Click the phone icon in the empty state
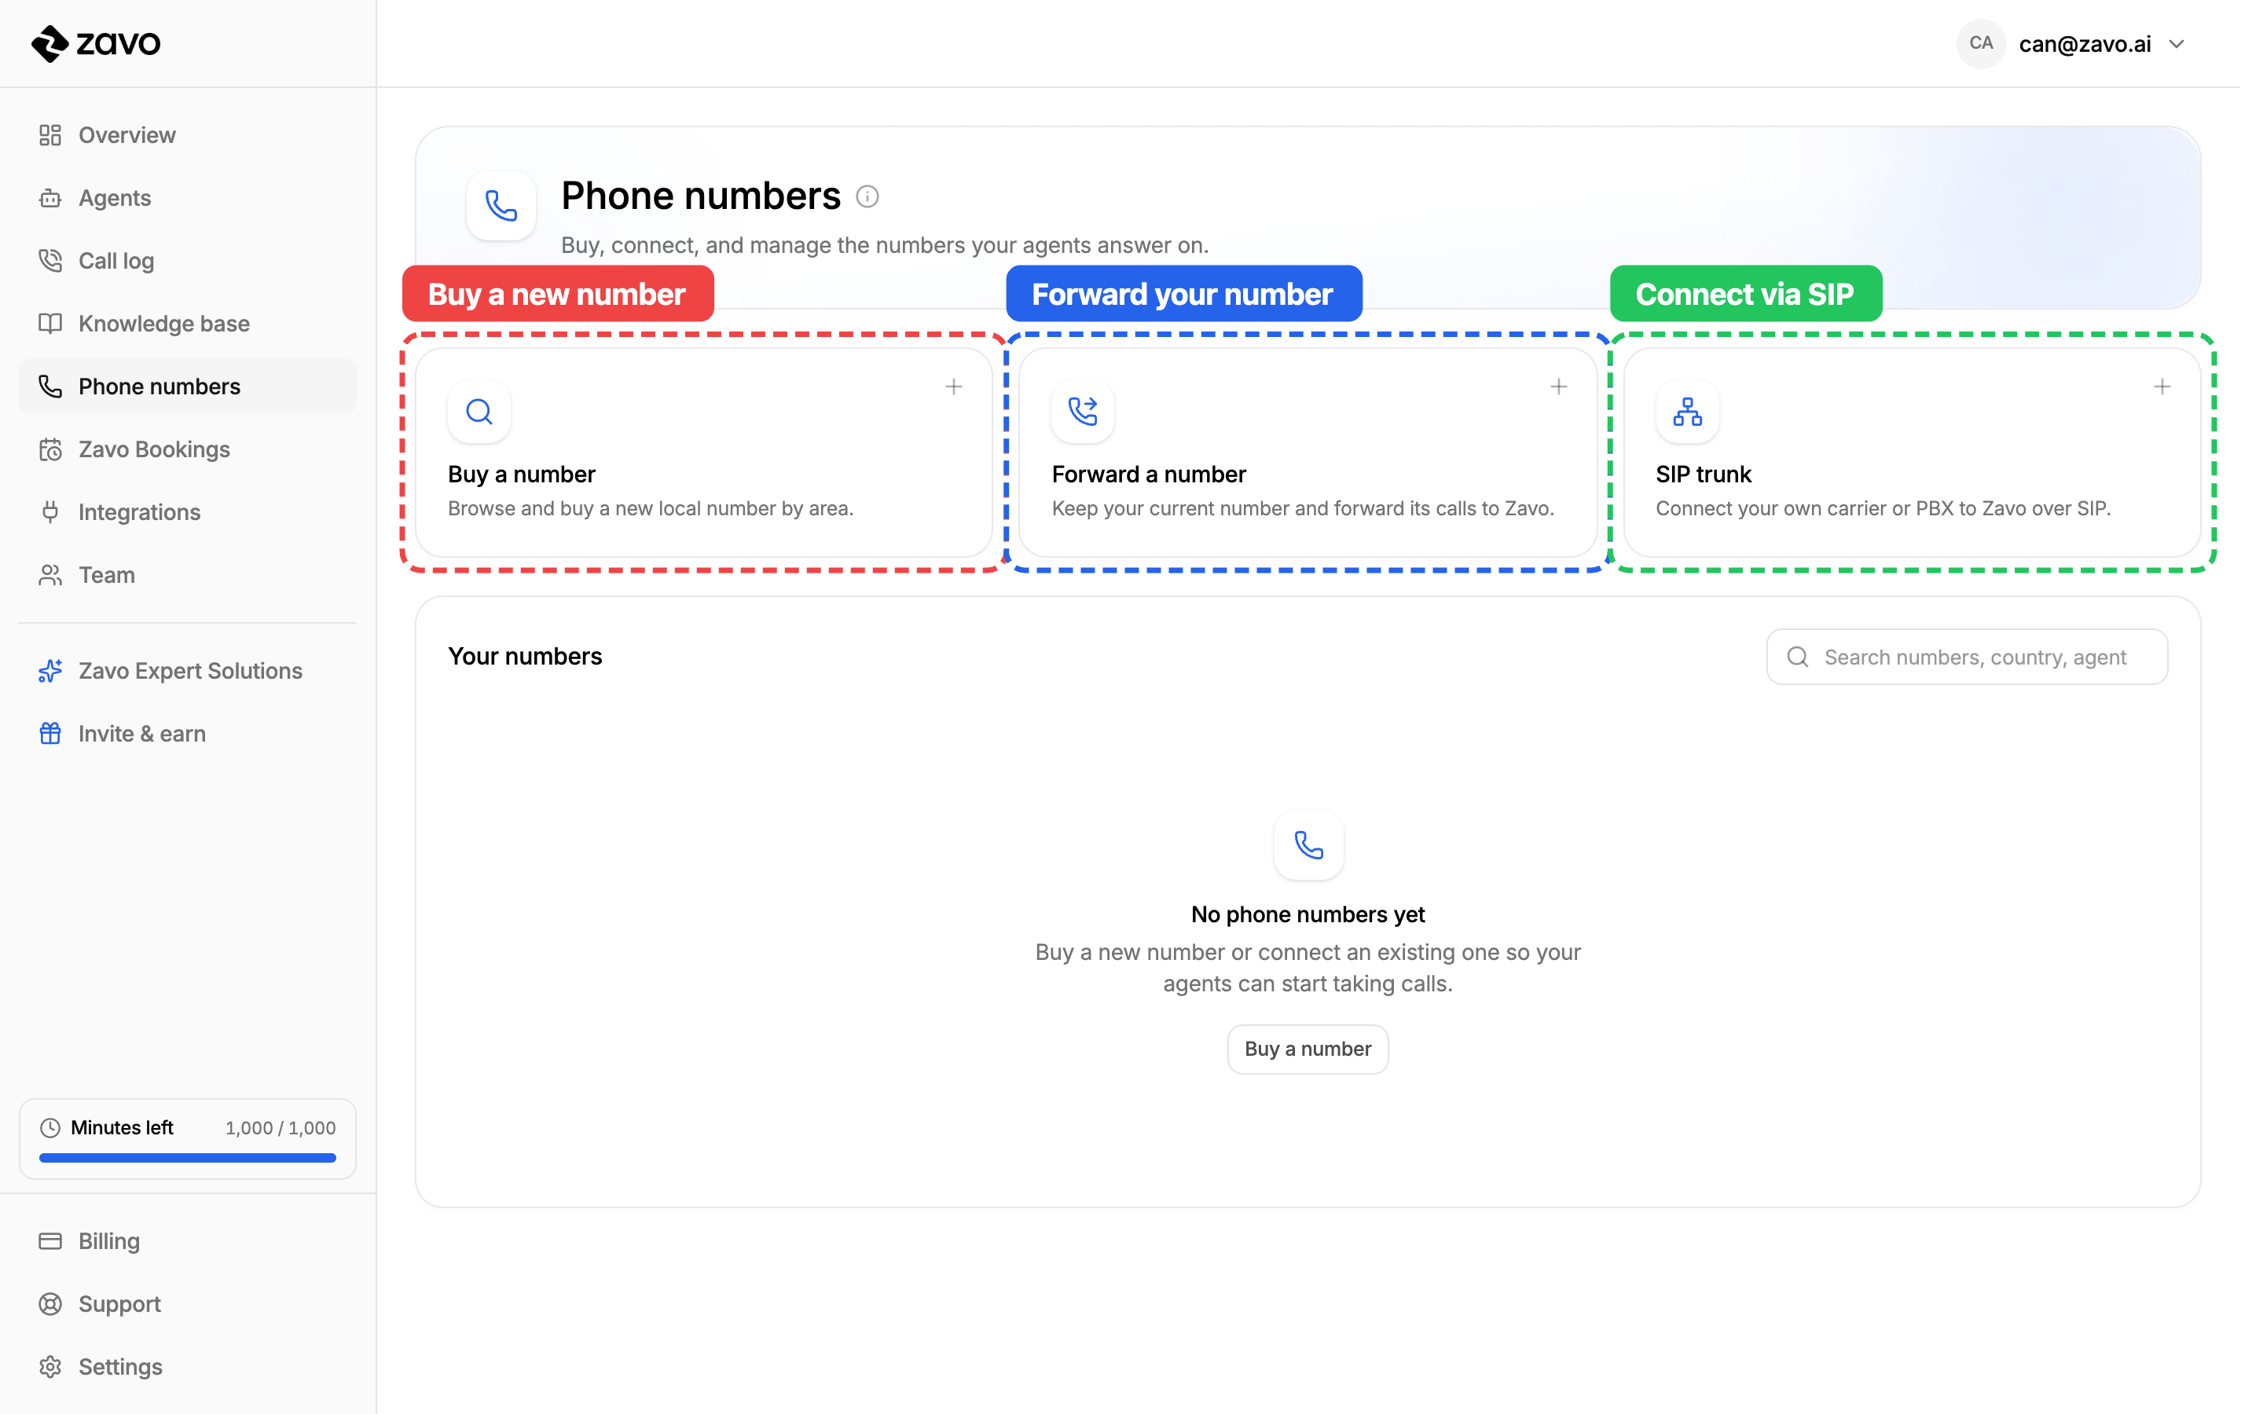2263x1414 pixels. click(x=1308, y=844)
